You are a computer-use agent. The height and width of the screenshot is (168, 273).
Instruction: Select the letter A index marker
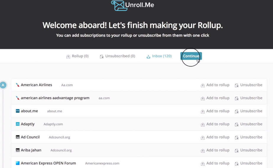(x=3, y=85)
